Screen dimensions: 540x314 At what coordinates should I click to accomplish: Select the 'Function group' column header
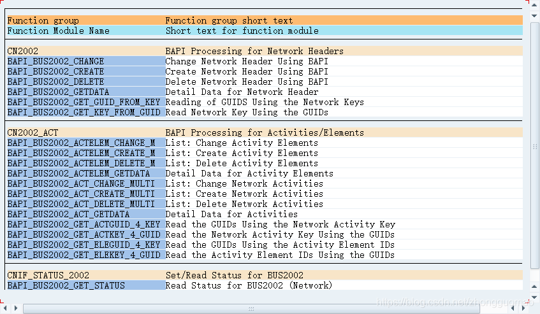click(x=43, y=20)
